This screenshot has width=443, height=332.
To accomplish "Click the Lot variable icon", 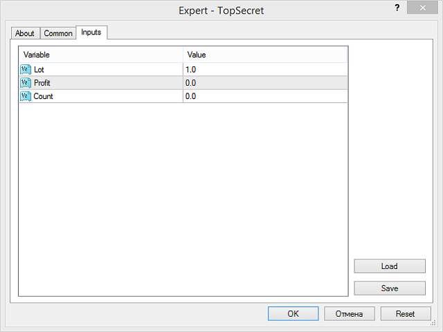I will click(x=26, y=70).
